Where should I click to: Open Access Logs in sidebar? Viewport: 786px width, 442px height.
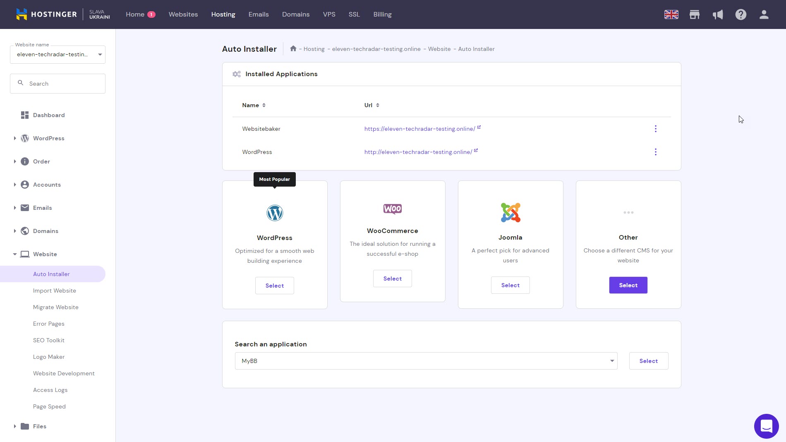coord(50,390)
